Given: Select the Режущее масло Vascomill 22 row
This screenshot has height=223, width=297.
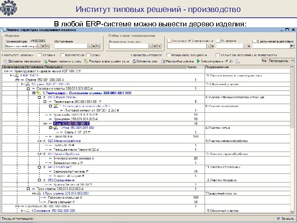Looking at the screenshot, I should click(x=76, y=149).
